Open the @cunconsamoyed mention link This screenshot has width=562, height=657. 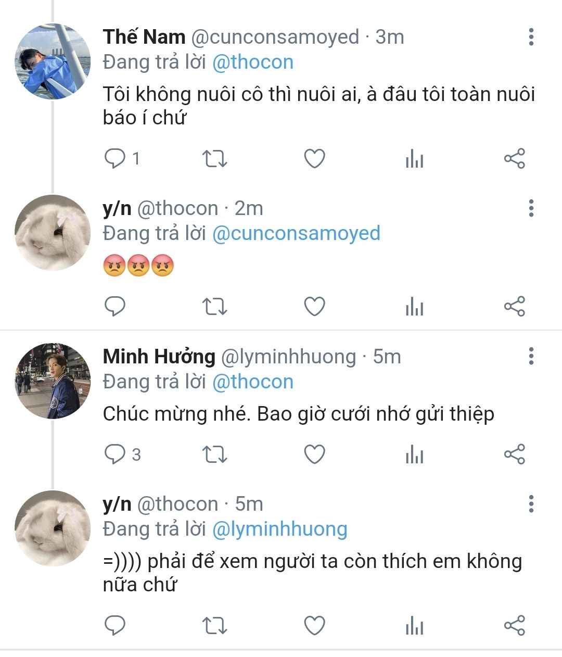(x=296, y=233)
